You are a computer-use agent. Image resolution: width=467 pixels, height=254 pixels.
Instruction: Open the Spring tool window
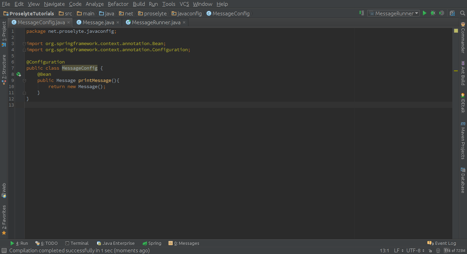coord(152,243)
